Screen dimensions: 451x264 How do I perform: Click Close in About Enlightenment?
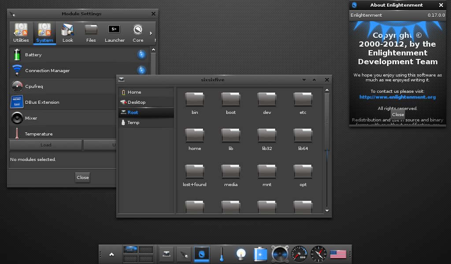point(398,115)
